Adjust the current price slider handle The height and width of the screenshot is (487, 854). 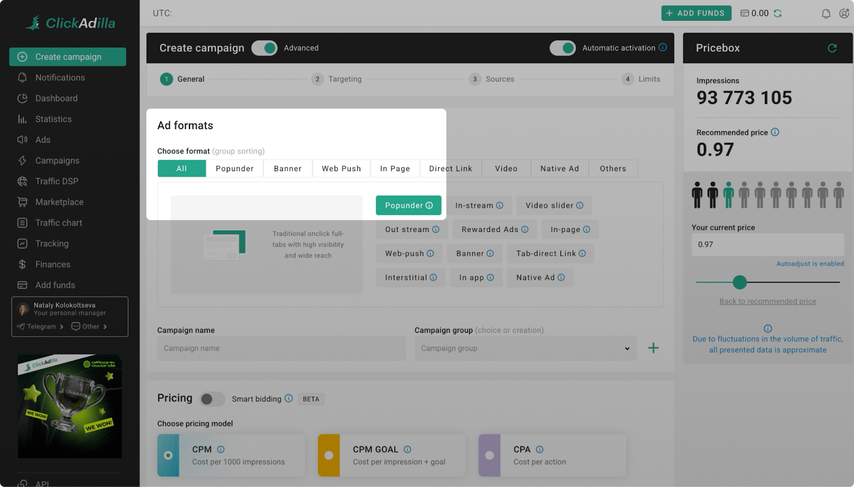739,282
